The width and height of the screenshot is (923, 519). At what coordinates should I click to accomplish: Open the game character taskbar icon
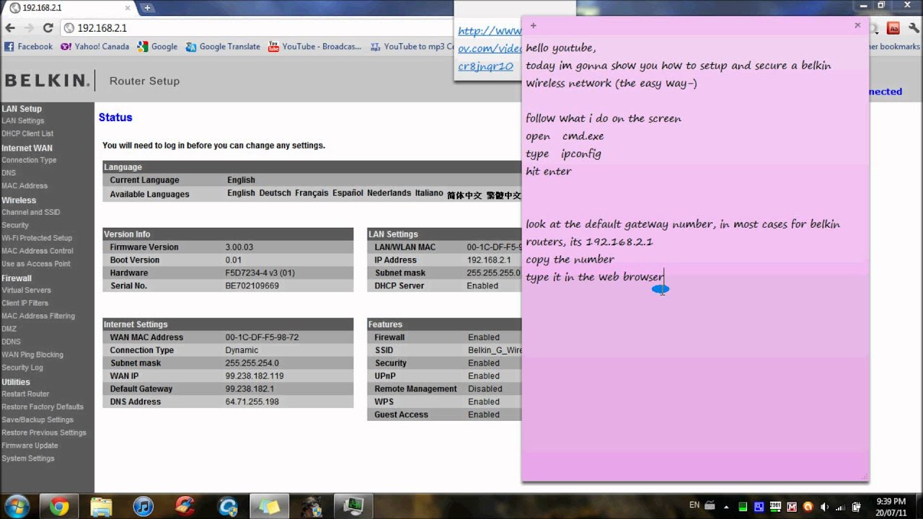click(x=312, y=507)
